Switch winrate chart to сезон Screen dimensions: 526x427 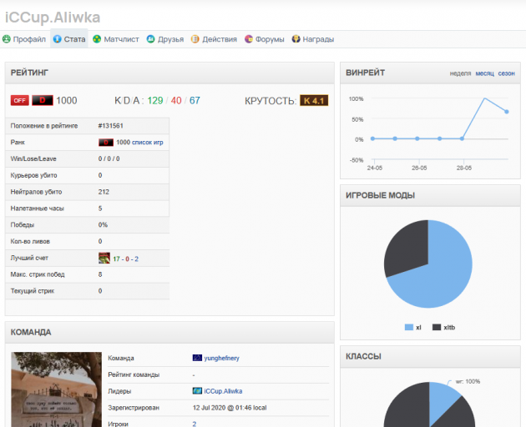[506, 73]
